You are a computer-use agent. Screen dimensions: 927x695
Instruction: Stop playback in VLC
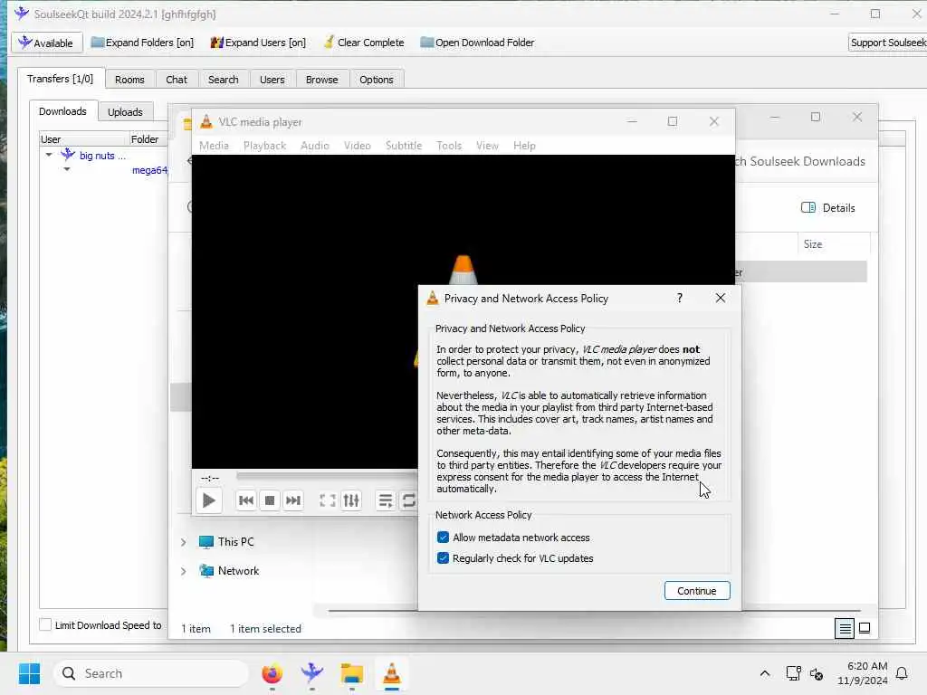tap(270, 500)
